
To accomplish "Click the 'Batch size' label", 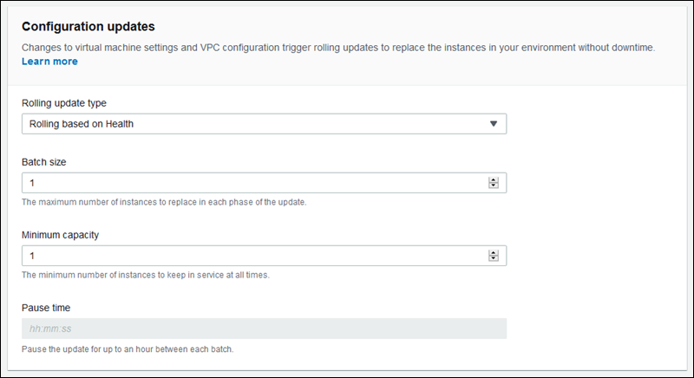I will (43, 162).
